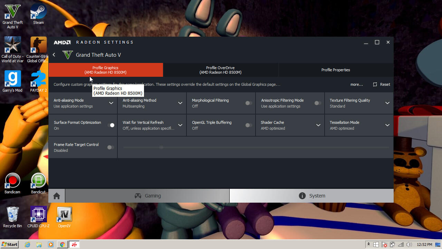The height and width of the screenshot is (249, 442).
Task: Open the Windows Start button
Action: click(x=9, y=244)
